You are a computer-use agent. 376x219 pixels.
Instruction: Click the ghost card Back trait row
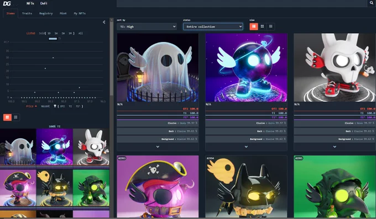pos(158,131)
